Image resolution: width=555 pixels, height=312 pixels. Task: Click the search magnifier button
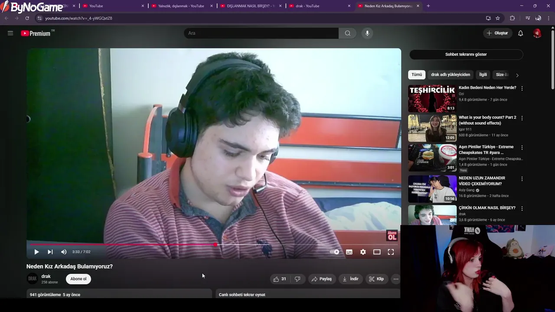coord(348,33)
